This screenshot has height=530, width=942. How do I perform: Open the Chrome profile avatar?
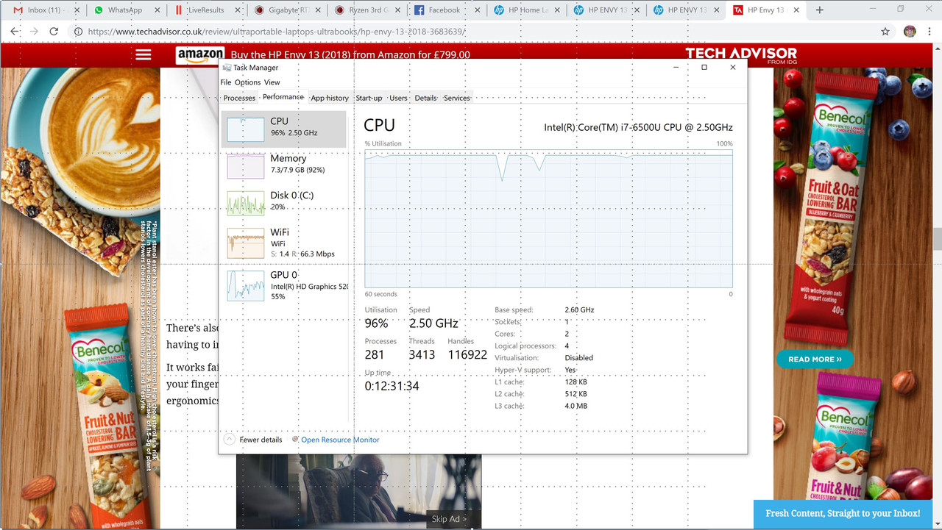click(910, 32)
